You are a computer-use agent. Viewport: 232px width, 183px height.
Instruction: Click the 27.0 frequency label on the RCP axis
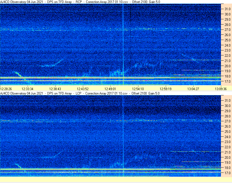(228, 30)
